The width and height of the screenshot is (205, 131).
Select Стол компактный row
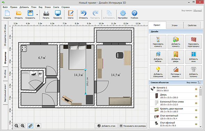[174, 117]
